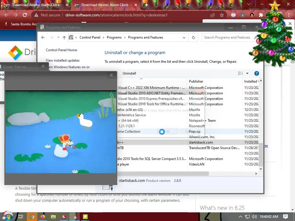Expand the chevron after Programs breadcrumb
Viewport: 295px width, 221px height.
(x=125, y=37)
